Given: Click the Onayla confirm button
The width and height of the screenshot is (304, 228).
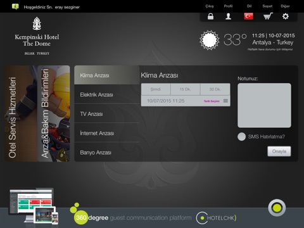Looking at the screenshot, I should click(x=279, y=151).
